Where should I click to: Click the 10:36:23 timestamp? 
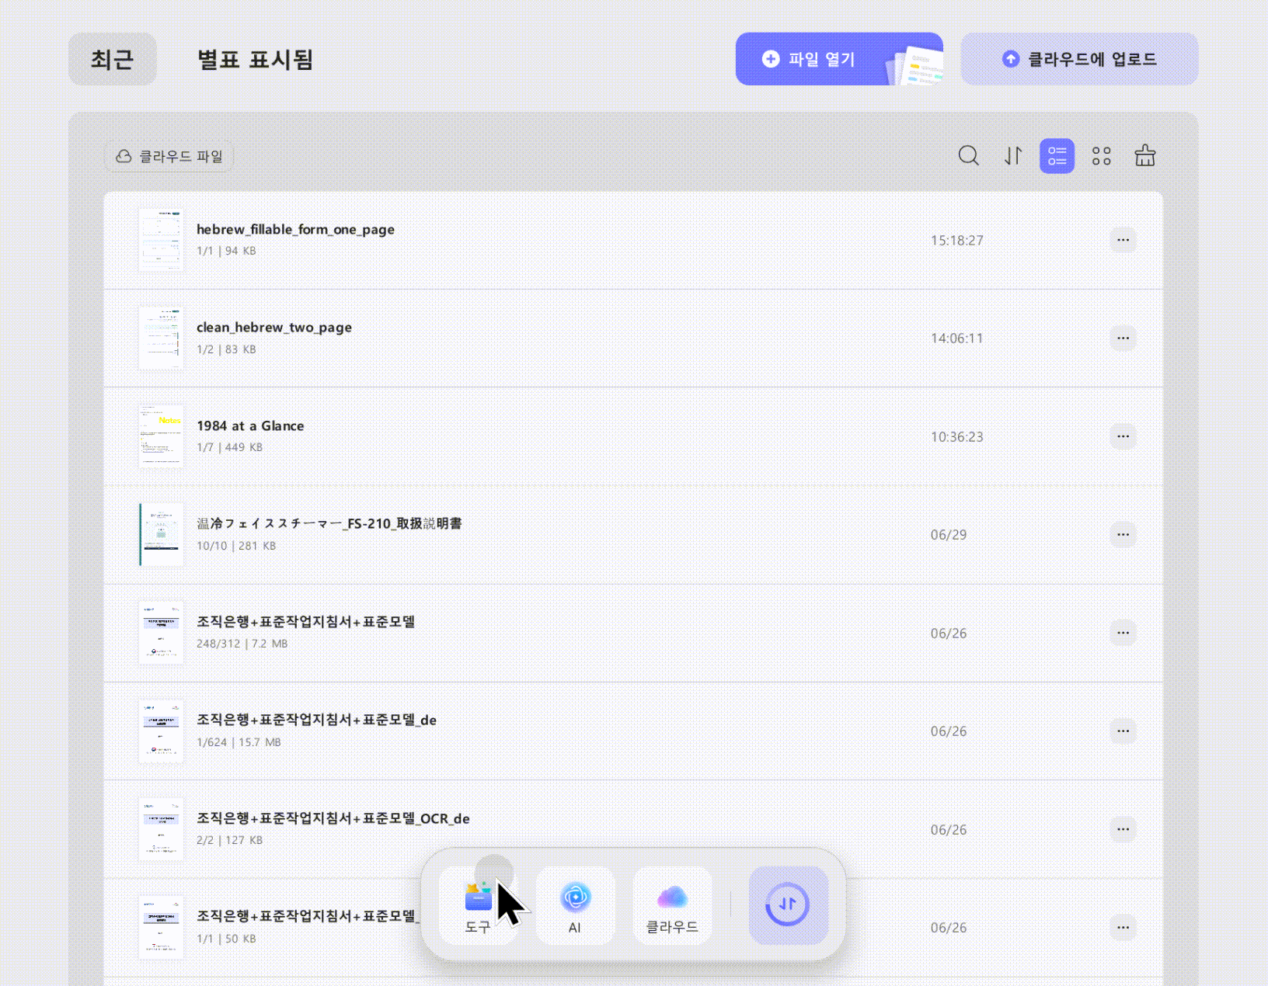(957, 437)
